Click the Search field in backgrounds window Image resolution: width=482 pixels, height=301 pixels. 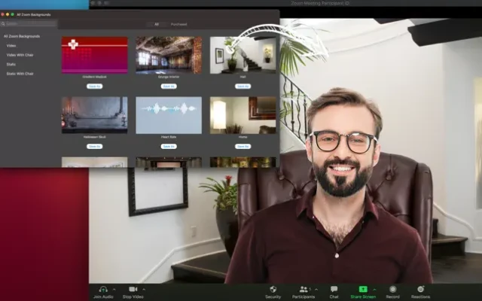(30, 23)
